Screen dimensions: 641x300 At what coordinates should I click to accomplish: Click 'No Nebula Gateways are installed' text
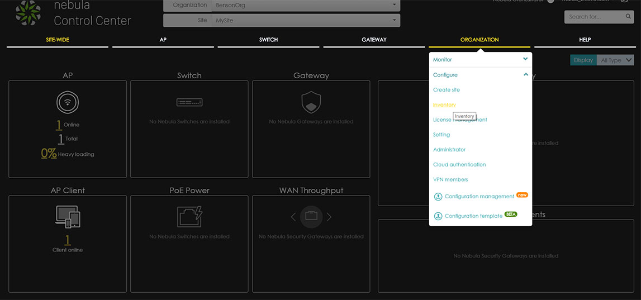point(311,122)
